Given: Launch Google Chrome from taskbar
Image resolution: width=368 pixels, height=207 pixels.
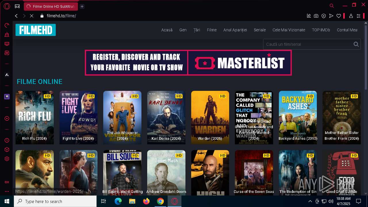Looking at the screenshot, I should (x=160, y=201).
